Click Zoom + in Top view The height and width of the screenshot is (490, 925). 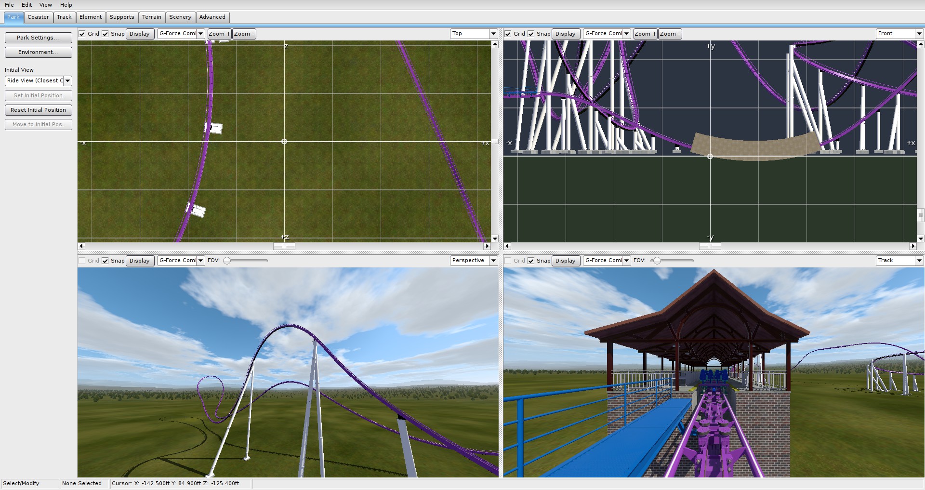point(219,34)
